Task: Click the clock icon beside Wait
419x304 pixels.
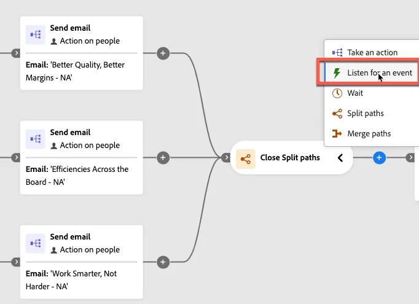Action: pyautogui.click(x=337, y=93)
